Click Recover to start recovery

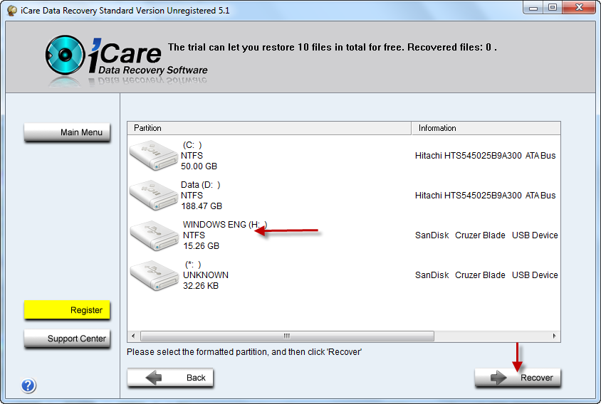point(518,378)
